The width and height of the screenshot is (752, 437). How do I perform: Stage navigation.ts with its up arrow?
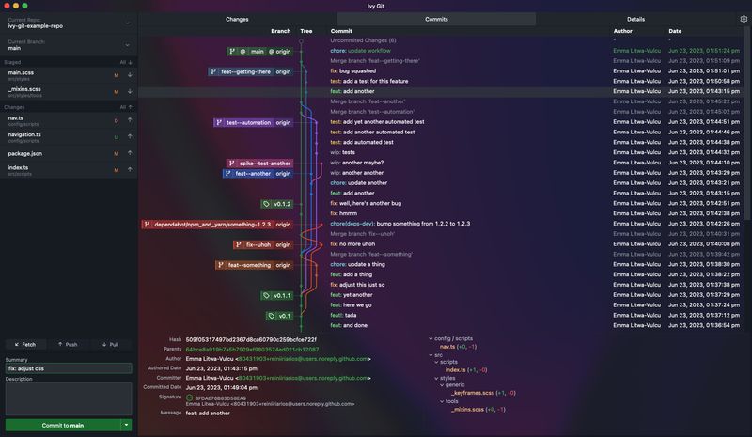[130, 136]
